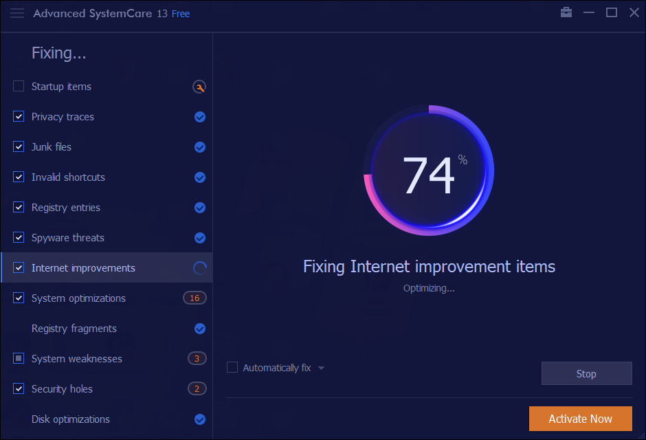
Task: Select the Security holes list entry
Action: pos(107,389)
